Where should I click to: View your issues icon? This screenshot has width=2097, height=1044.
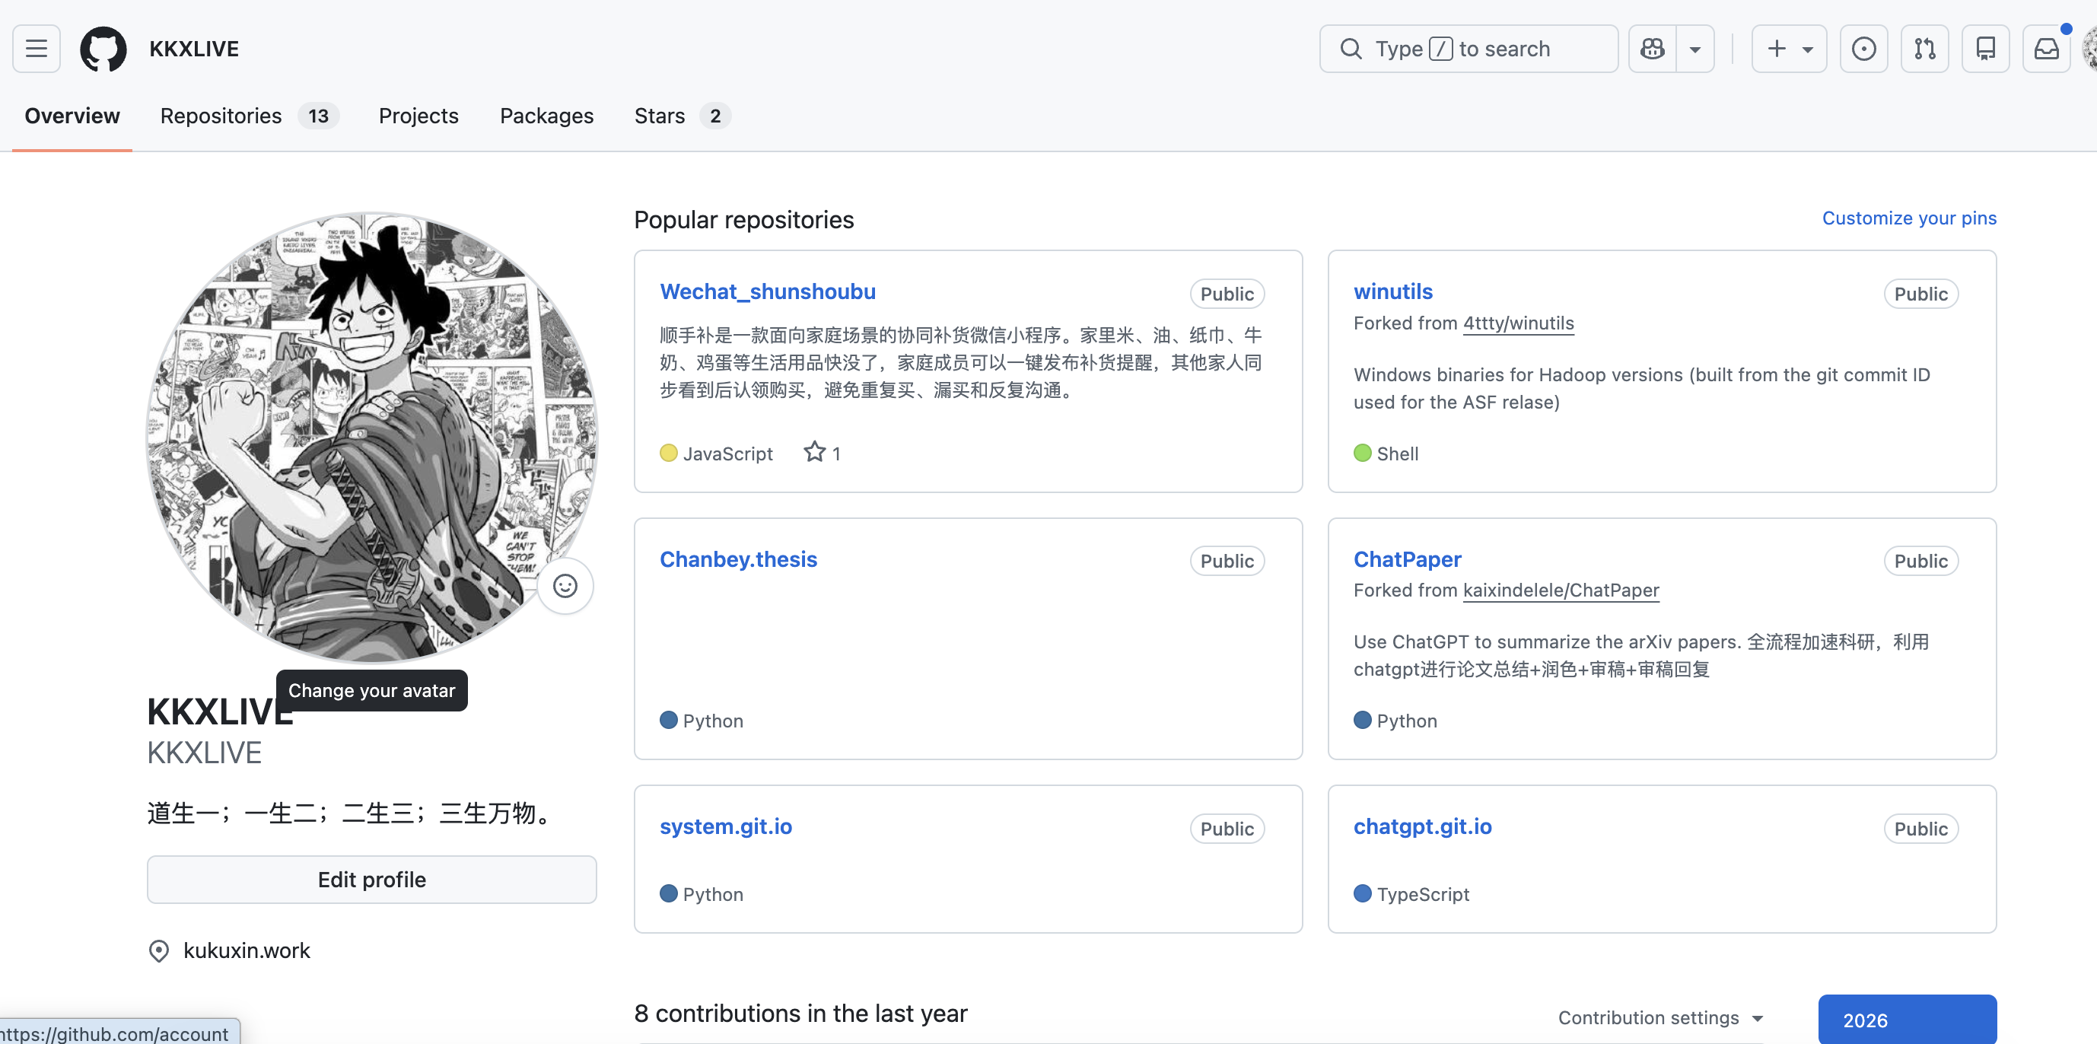1863,49
